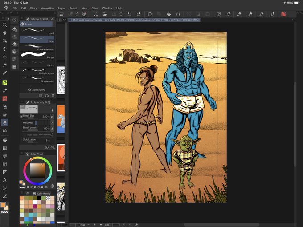Image resolution: width=303 pixels, height=227 pixels.
Task: Toggle Brush Size indicator plus box
Action: [x=21, y=117]
